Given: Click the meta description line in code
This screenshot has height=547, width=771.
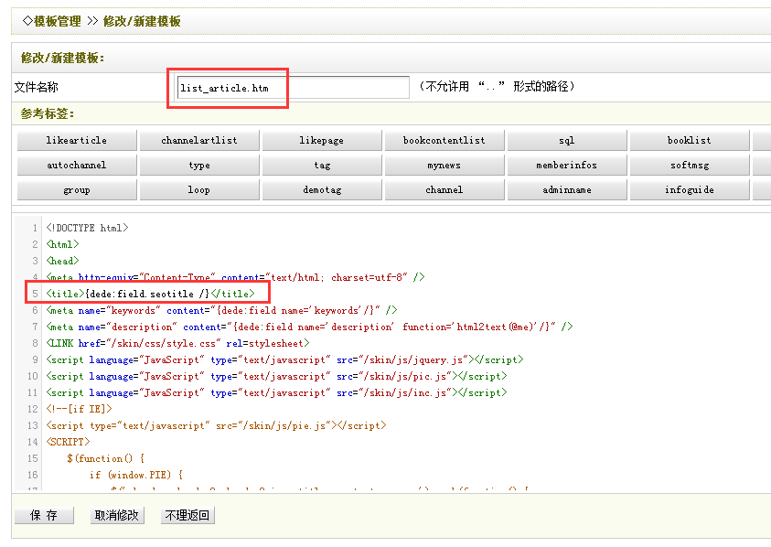Looking at the screenshot, I should click(309, 327).
